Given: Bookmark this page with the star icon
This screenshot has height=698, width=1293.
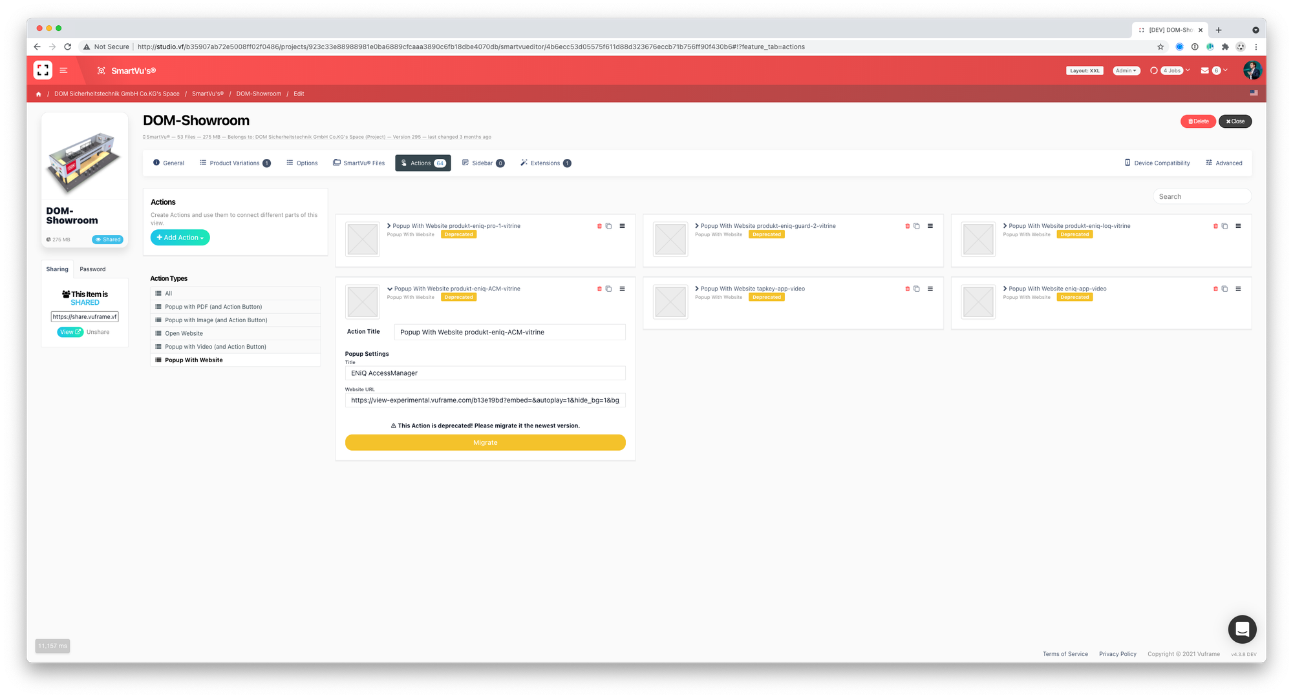Looking at the screenshot, I should tap(1160, 46).
